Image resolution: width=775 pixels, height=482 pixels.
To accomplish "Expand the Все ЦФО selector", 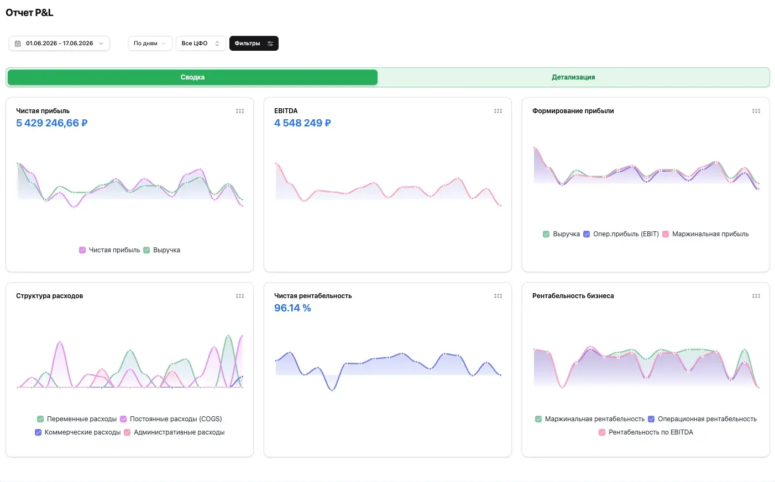I will click(x=201, y=44).
